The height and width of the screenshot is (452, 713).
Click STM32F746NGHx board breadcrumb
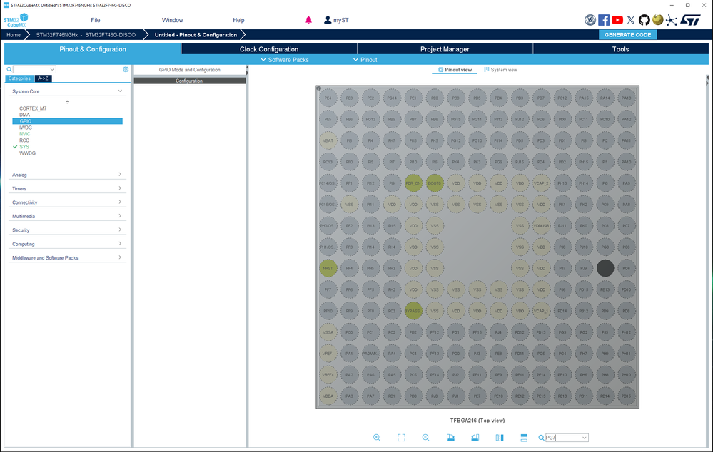click(x=86, y=34)
